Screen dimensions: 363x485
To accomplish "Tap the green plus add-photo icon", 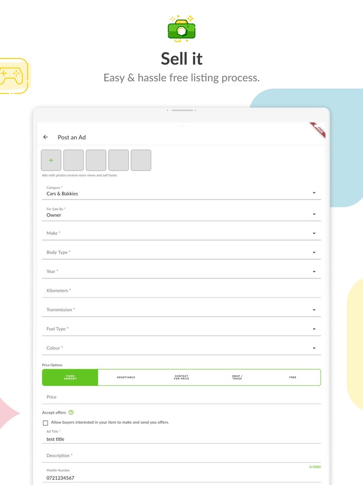I will pyautogui.click(x=51, y=160).
